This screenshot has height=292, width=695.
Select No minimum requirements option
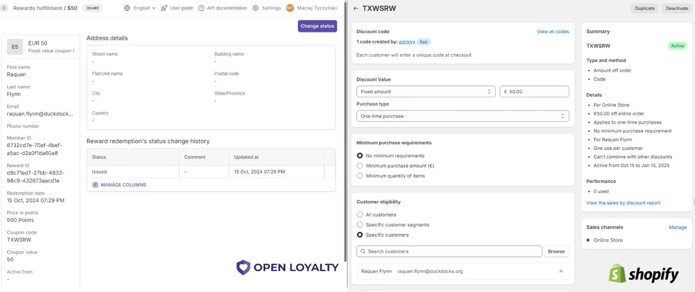tap(360, 156)
